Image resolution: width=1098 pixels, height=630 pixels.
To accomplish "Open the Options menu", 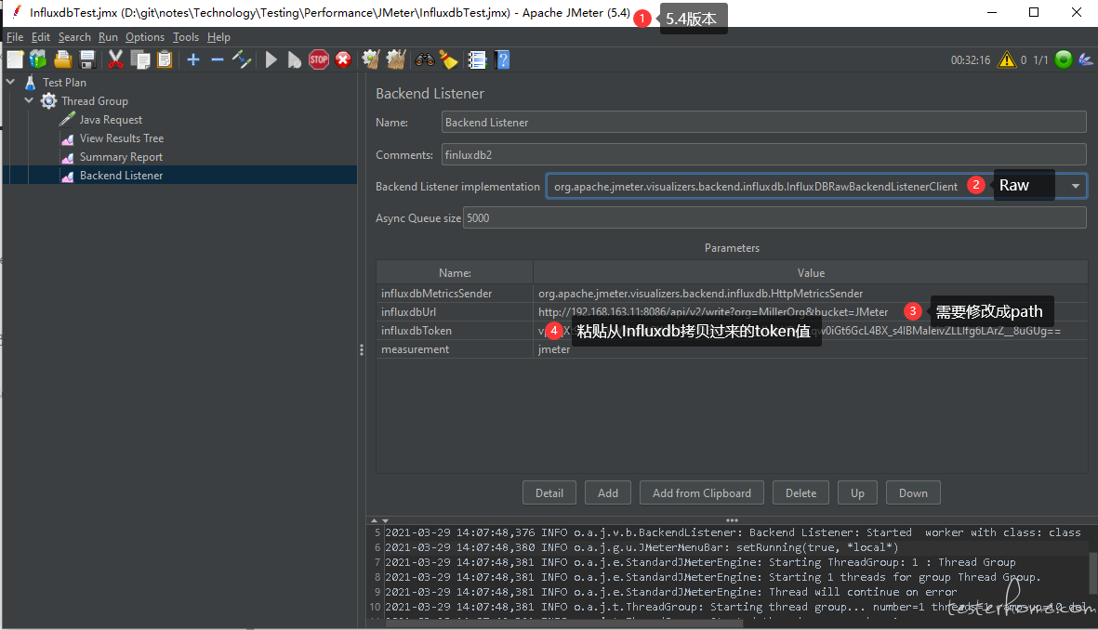I will pyautogui.click(x=145, y=37).
